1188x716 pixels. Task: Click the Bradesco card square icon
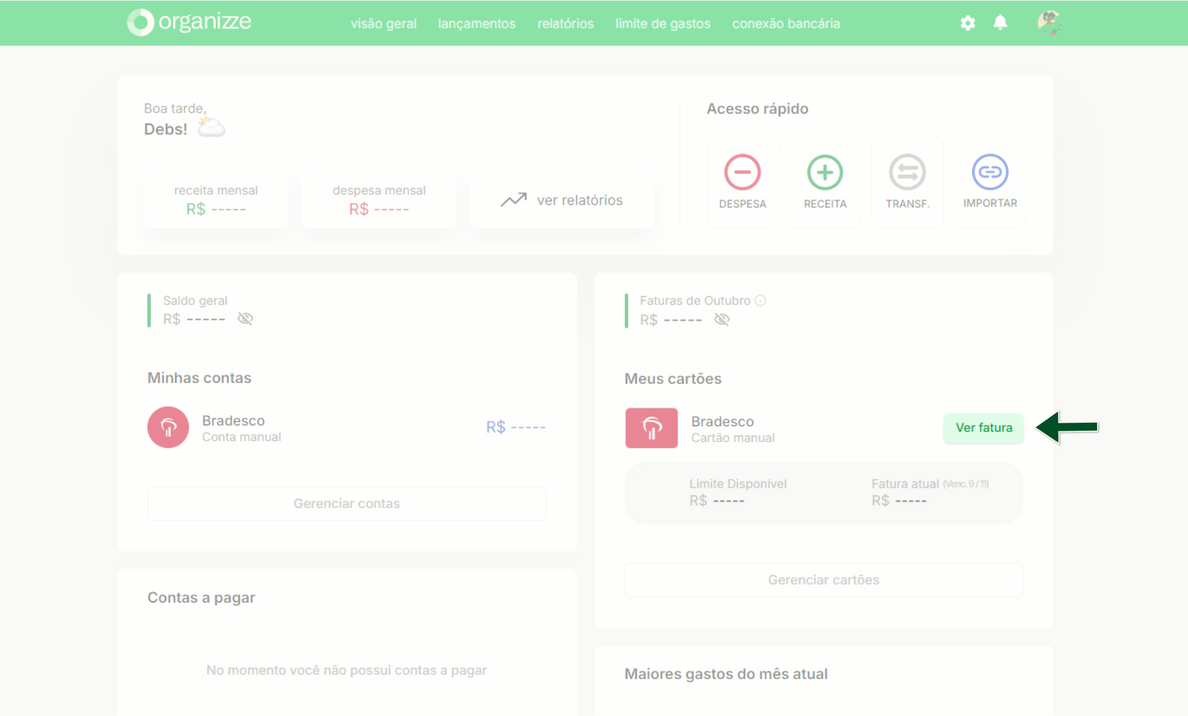coord(651,428)
